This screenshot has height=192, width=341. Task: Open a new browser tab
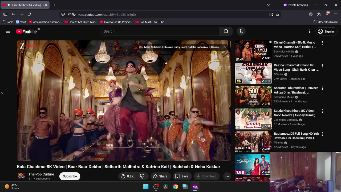(54, 5)
